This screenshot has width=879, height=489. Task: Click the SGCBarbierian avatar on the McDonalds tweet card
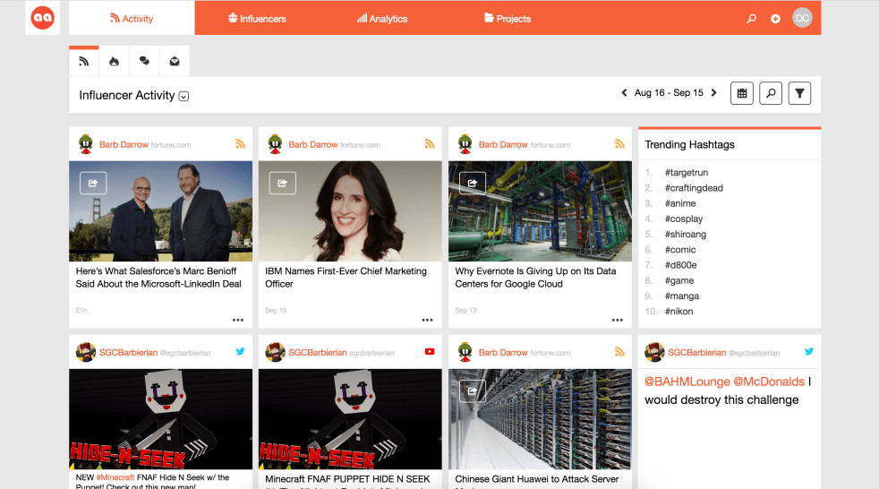[654, 352]
